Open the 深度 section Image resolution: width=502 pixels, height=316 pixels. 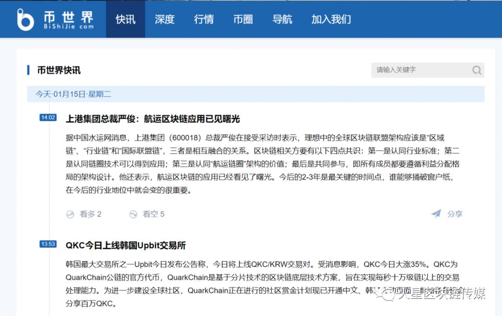point(164,19)
